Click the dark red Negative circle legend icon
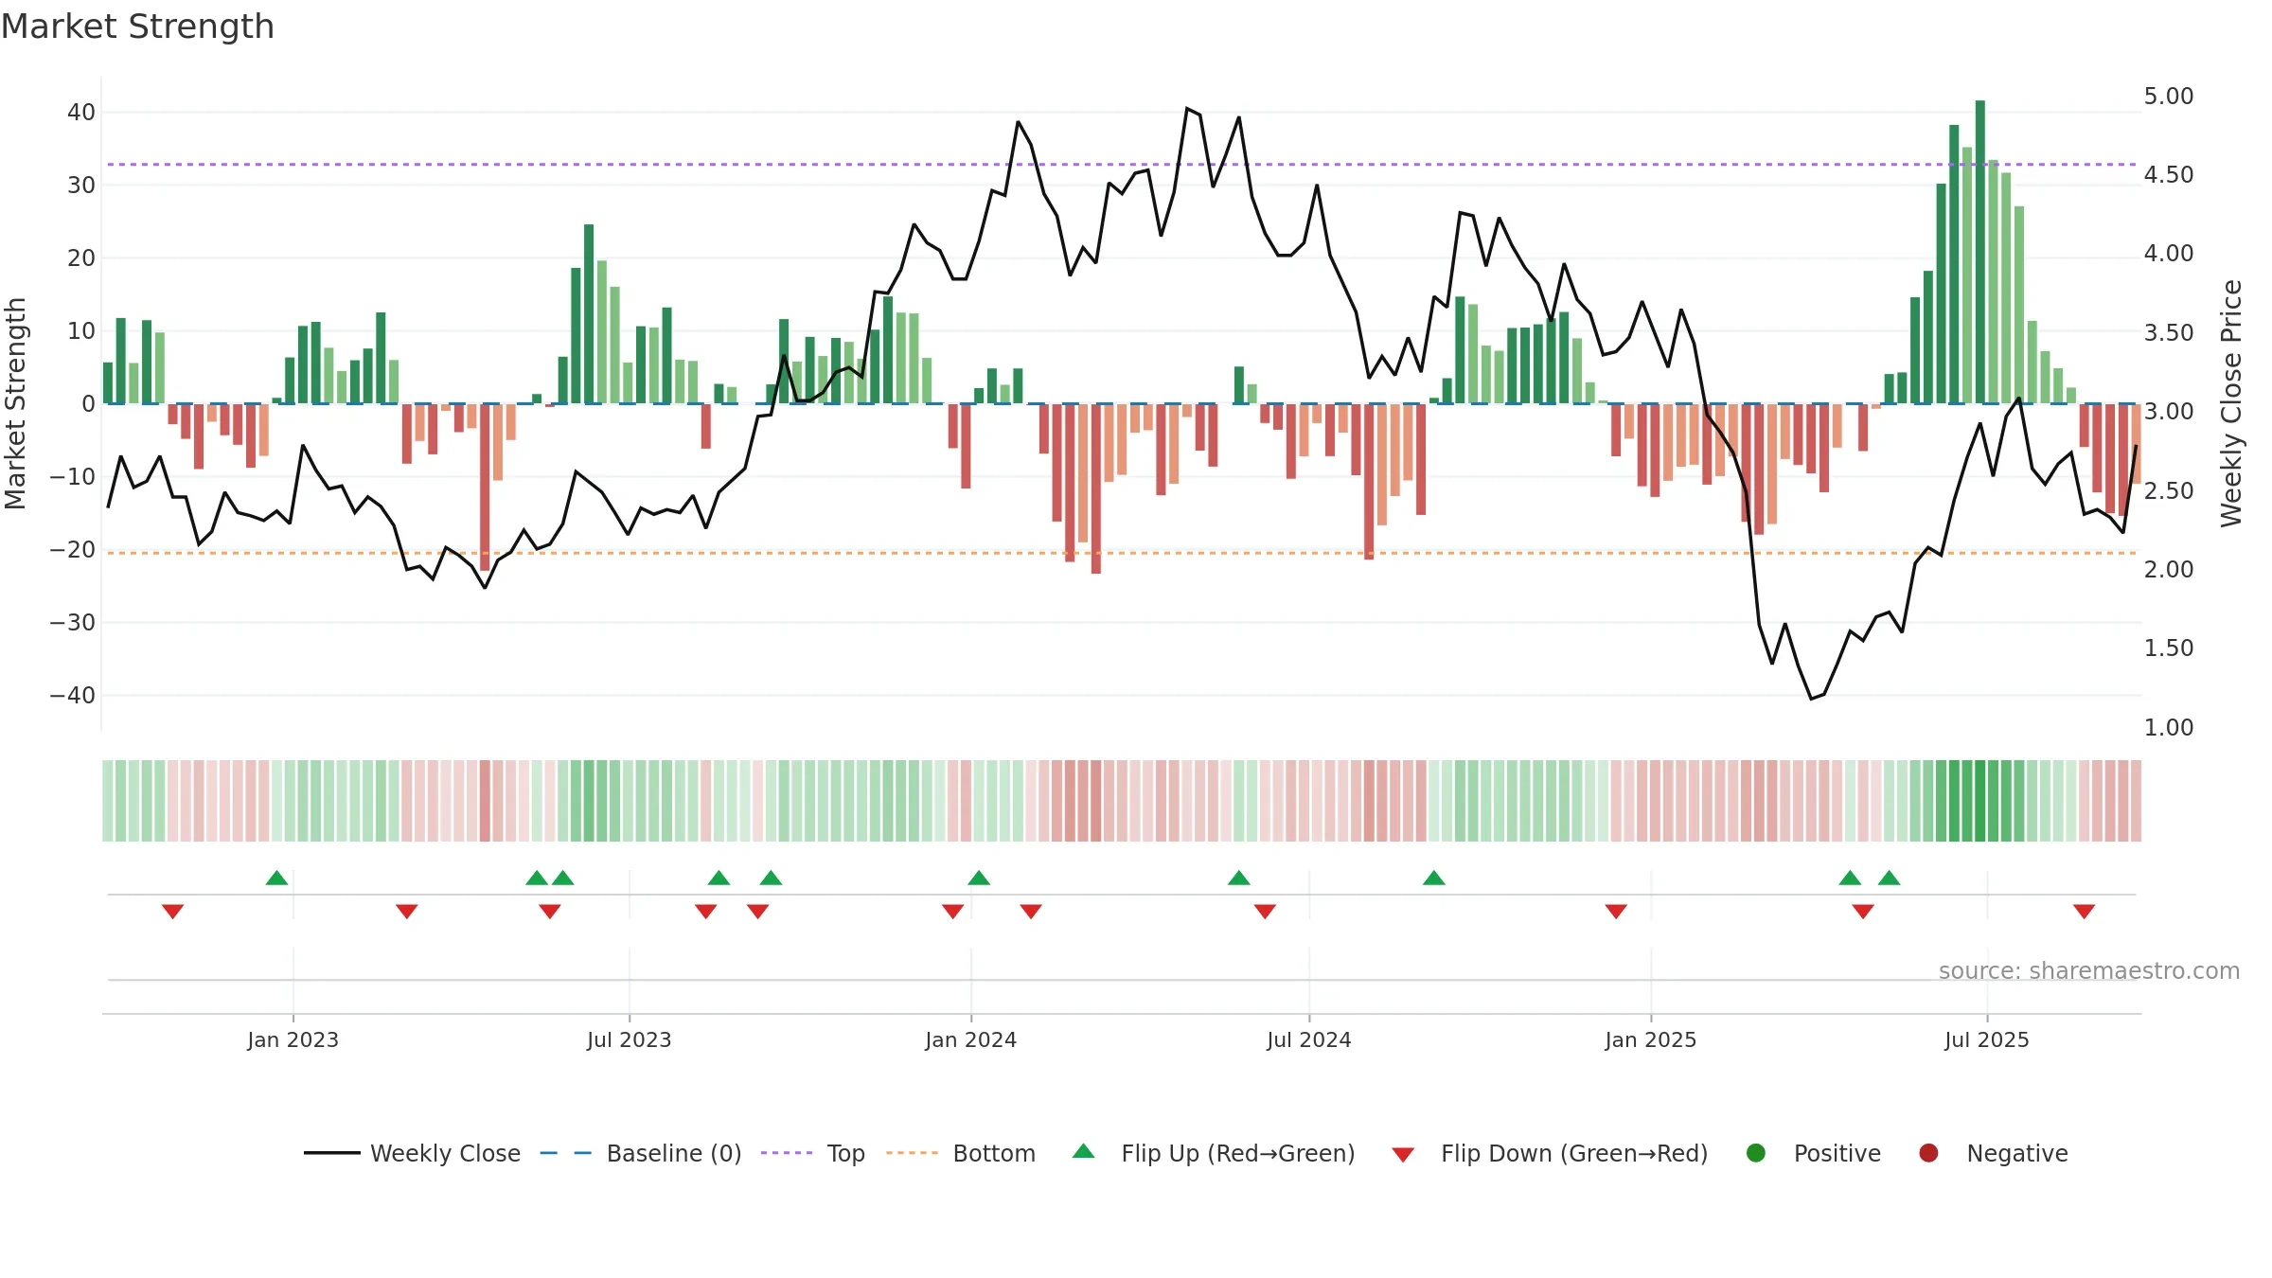Image resolution: width=2272 pixels, height=1278 pixels. click(x=1928, y=1153)
